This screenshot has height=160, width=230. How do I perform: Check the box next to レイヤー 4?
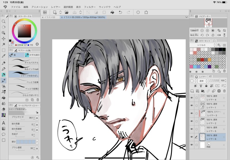click(197, 98)
